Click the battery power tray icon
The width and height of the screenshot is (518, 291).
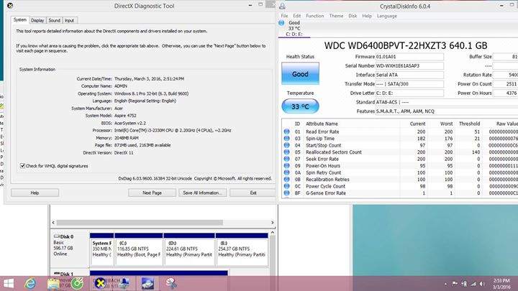464,284
